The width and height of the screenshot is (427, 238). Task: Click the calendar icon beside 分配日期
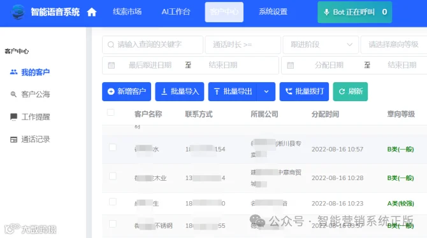[x=291, y=66]
